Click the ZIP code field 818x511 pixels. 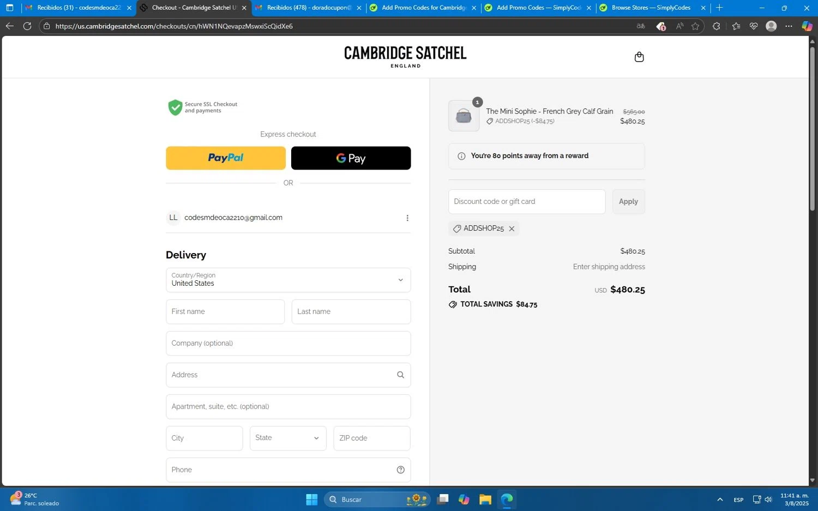click(372, 438)
